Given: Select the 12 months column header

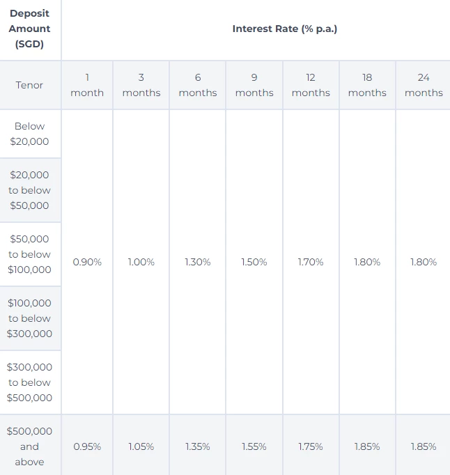Looking at the screenshot, I should click(311, 85).
